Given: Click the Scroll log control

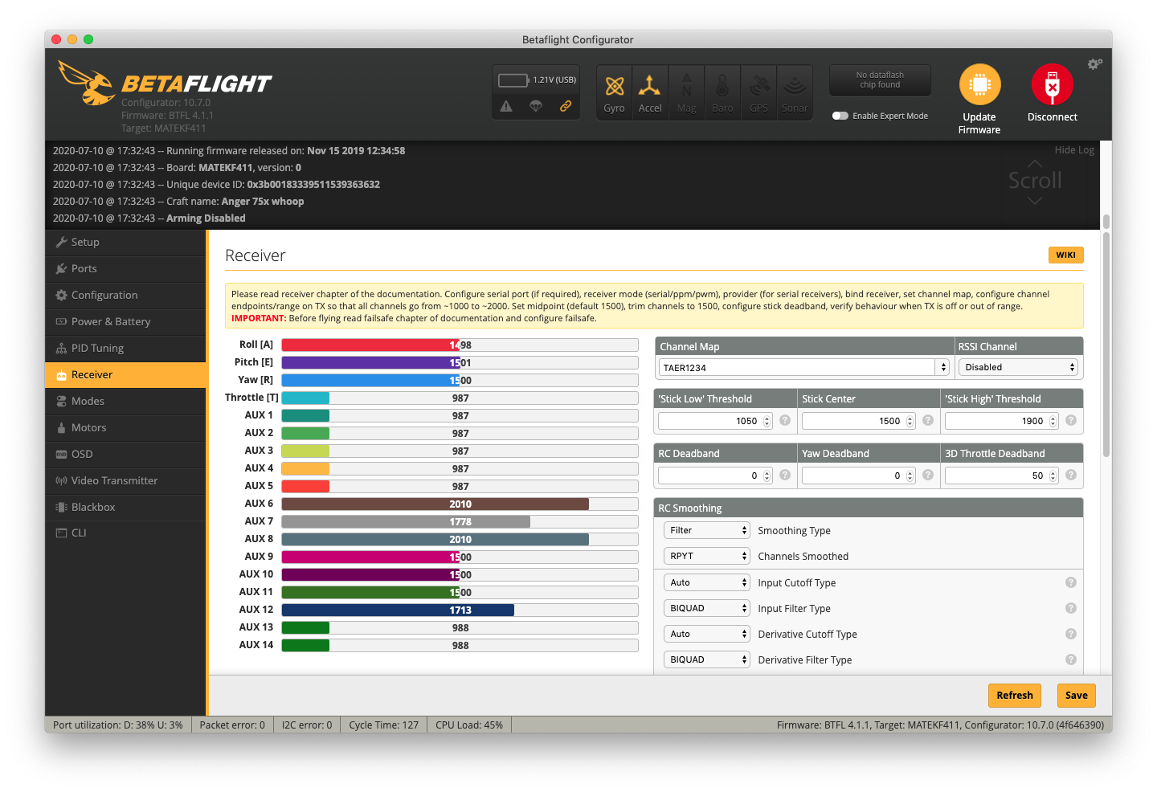Looking at the screenshot, I should (x=1035, y=181).
